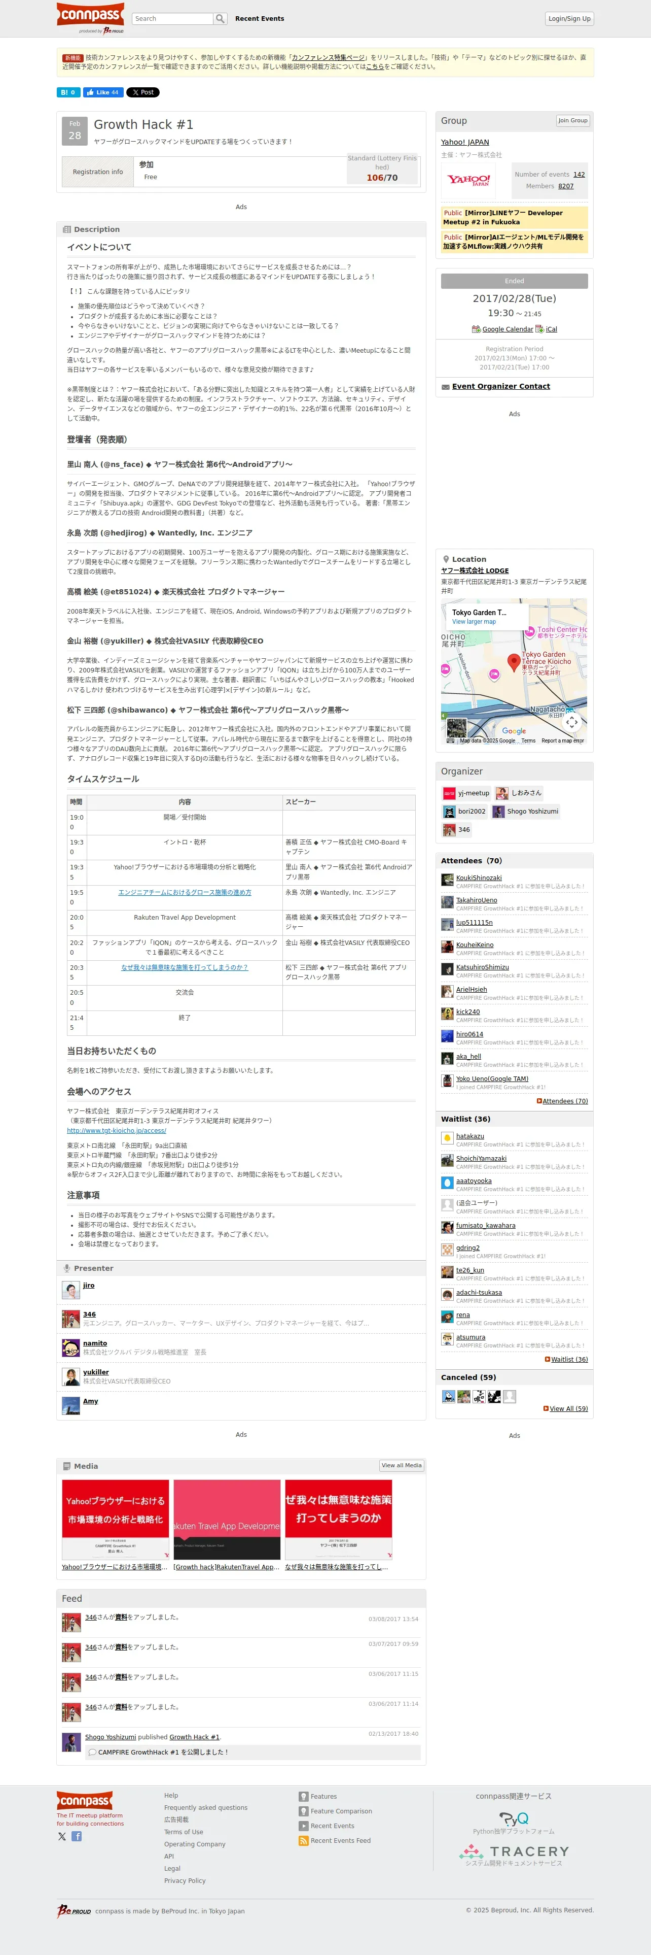Click the search magnifier button

pos(221,18)
